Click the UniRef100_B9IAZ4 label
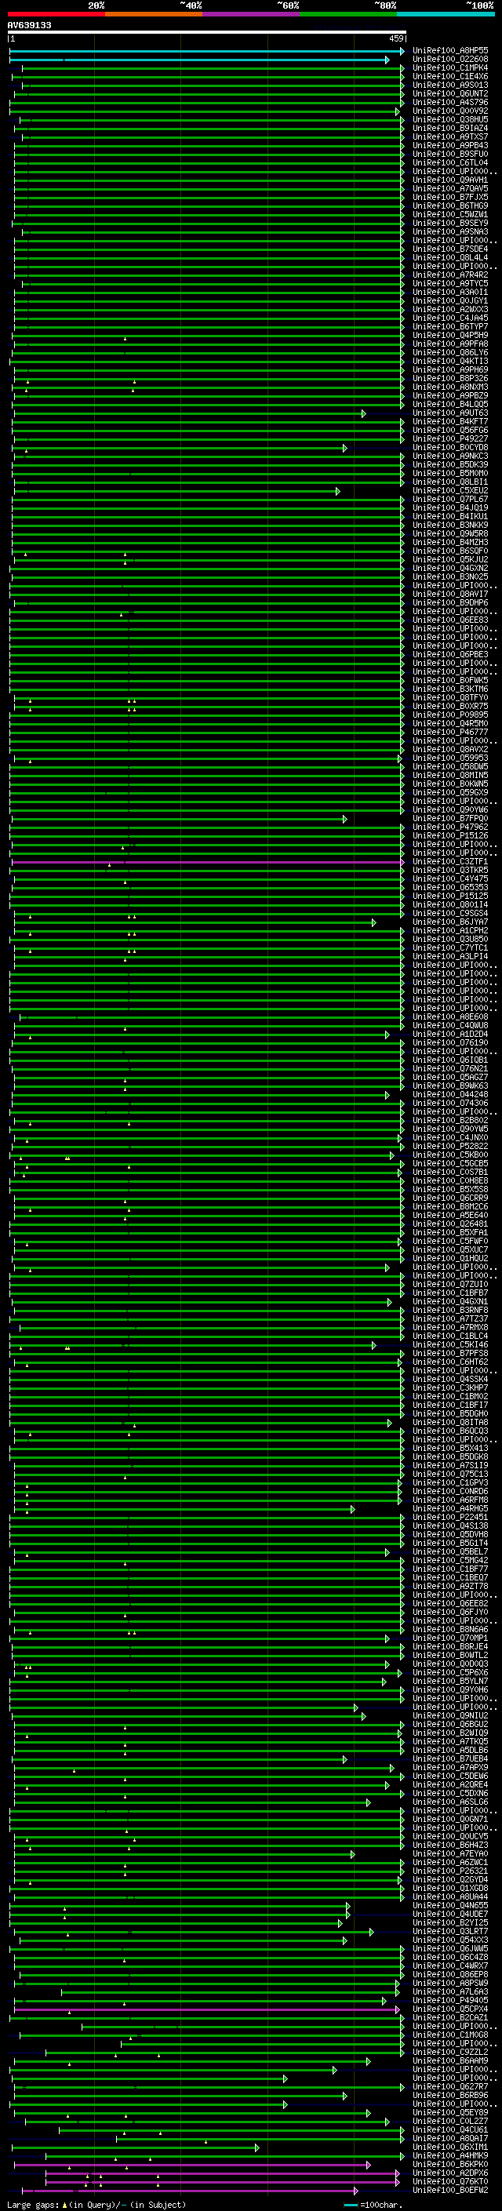This screenshot has height=2211, width=502. pyautogui.click(x=449, y=128)
